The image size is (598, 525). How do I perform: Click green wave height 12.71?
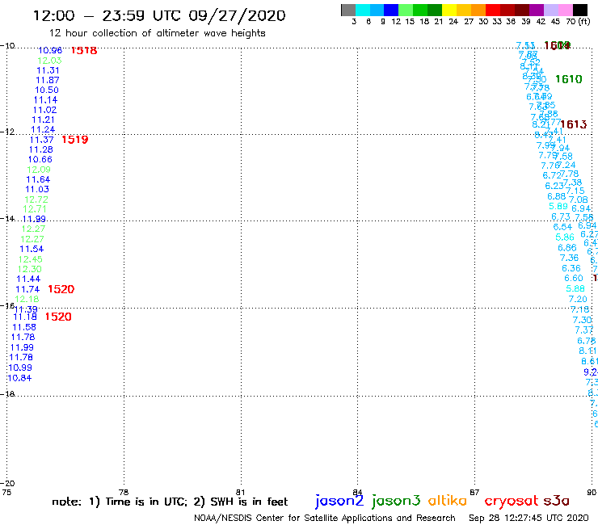35,209
